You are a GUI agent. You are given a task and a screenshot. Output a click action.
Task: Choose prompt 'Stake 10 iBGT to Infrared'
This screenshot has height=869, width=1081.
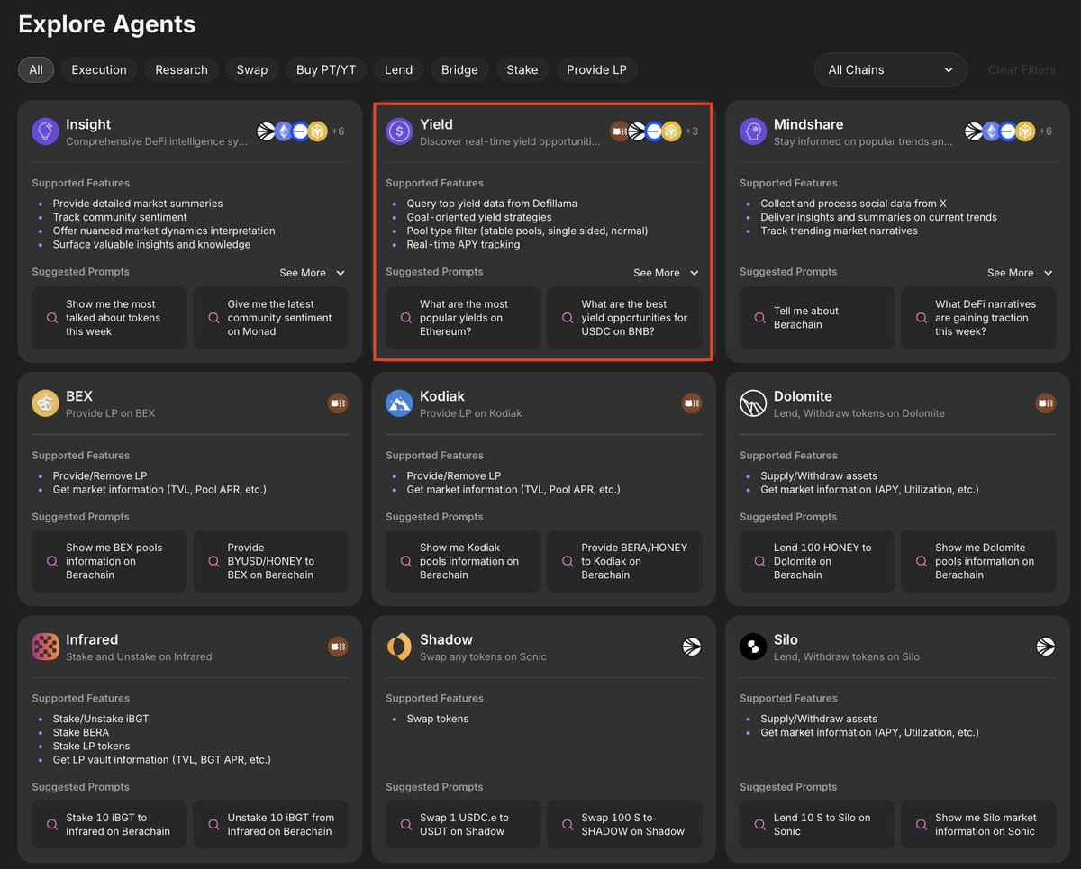tap(109, 825)
